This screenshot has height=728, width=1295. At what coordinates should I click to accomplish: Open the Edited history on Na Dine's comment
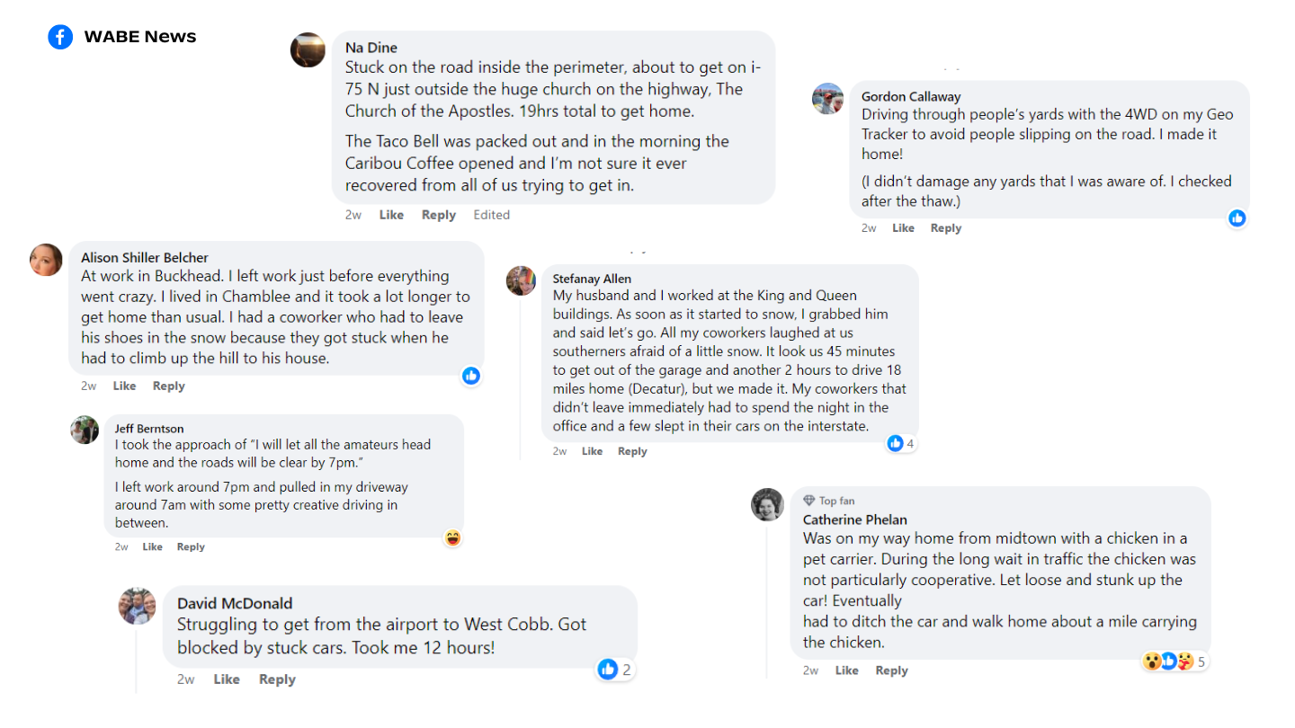(x=491, y=215)
